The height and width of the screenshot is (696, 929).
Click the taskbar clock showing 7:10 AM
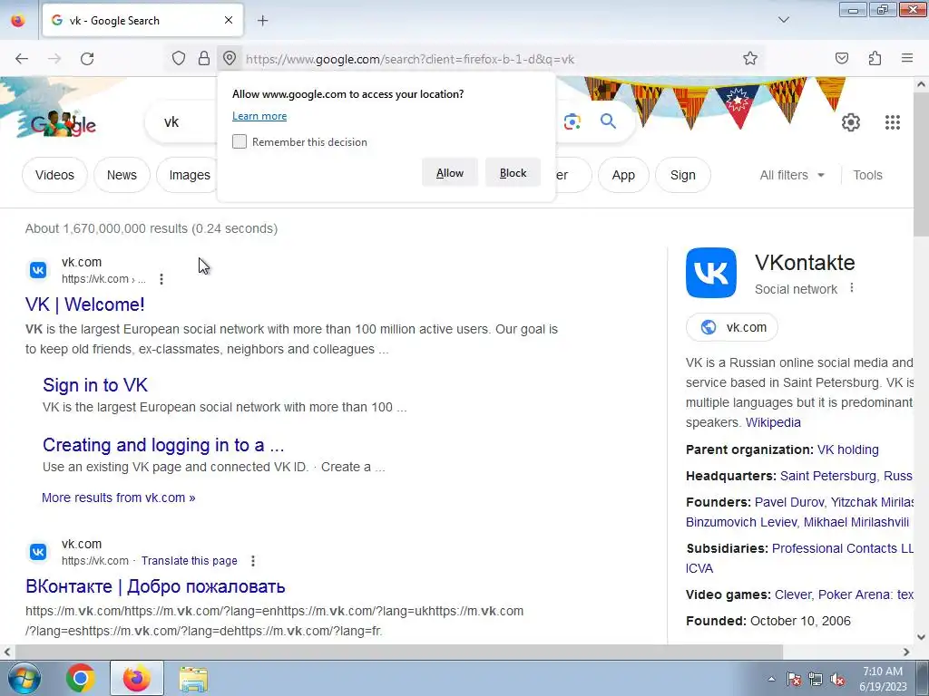point(883,679)
